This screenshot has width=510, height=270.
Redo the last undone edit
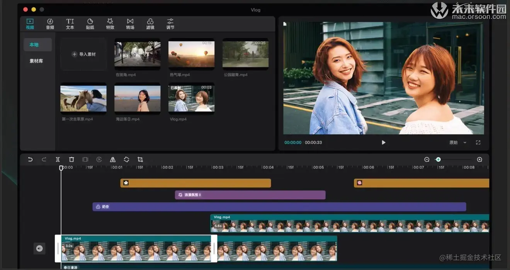tap(44, 159)
